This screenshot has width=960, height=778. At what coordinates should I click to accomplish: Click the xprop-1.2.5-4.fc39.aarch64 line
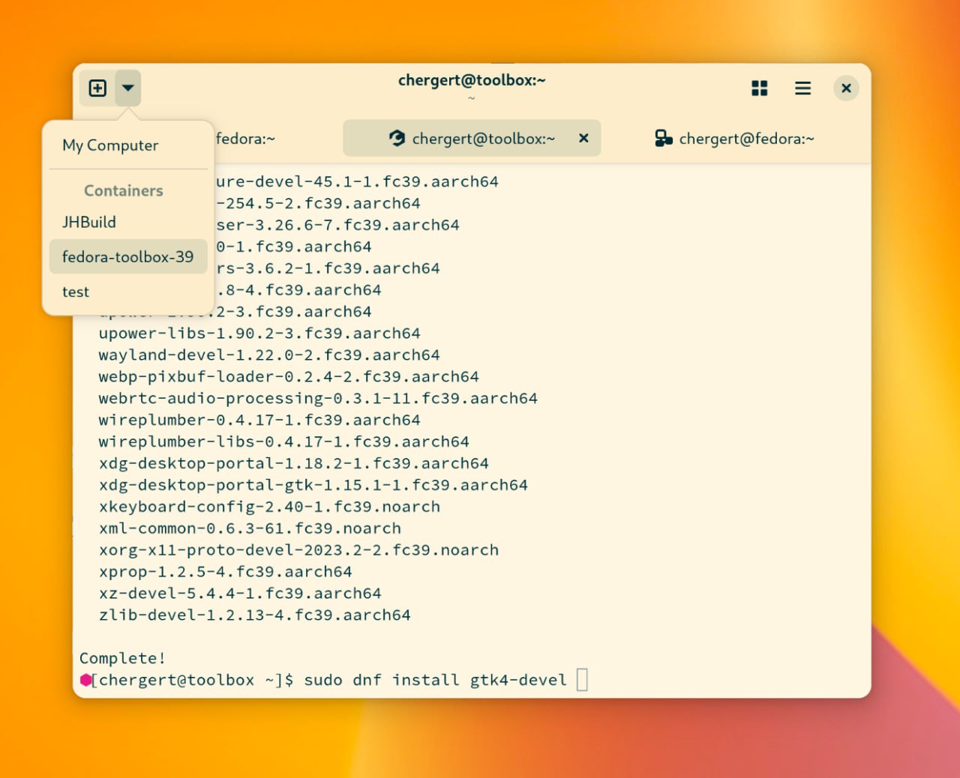click(226, 572)
